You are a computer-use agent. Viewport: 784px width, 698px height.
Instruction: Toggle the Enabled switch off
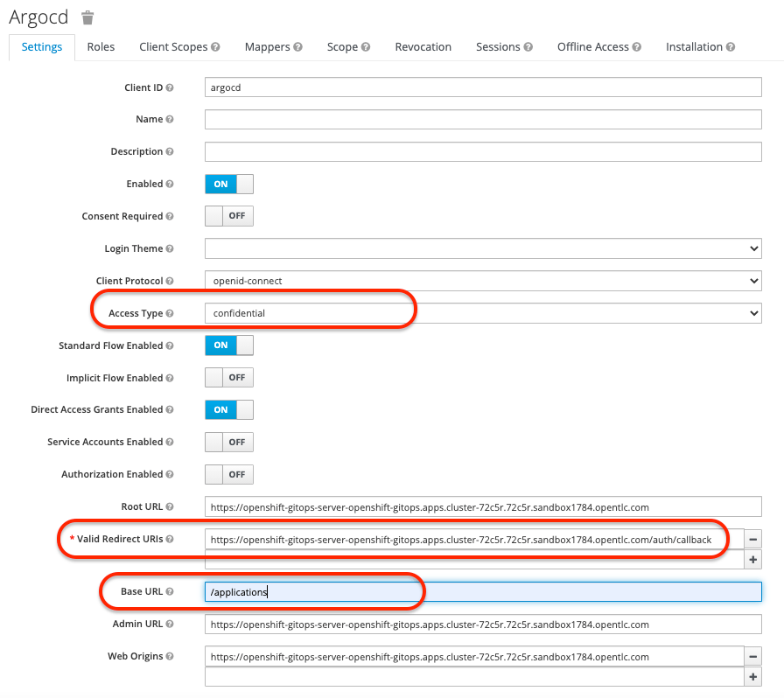(228, 184)
